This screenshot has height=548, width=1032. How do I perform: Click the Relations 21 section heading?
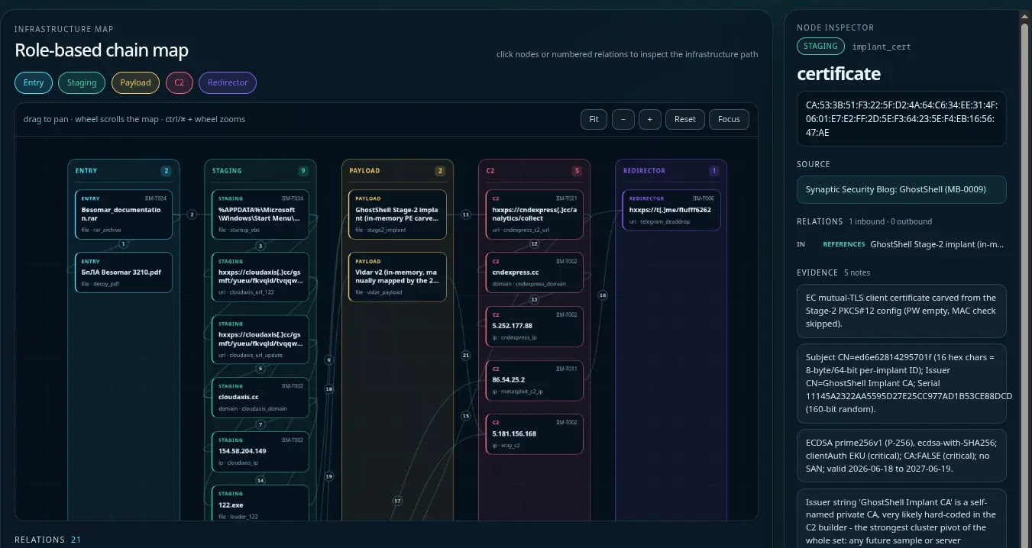[47, 540]
